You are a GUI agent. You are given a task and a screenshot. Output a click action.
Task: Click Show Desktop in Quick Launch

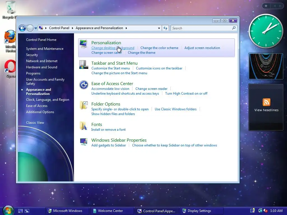(20, 211)
